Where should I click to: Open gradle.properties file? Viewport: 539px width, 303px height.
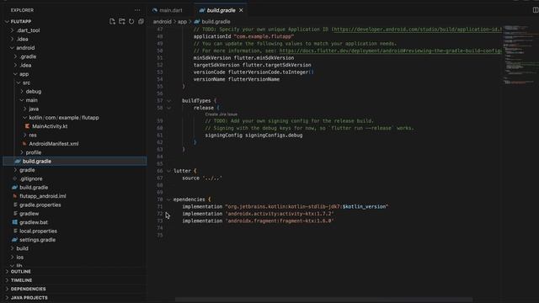coord(40,205)
